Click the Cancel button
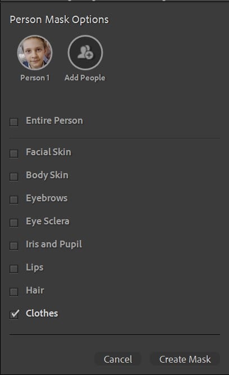The image size is (229, 375). [118, 359]
